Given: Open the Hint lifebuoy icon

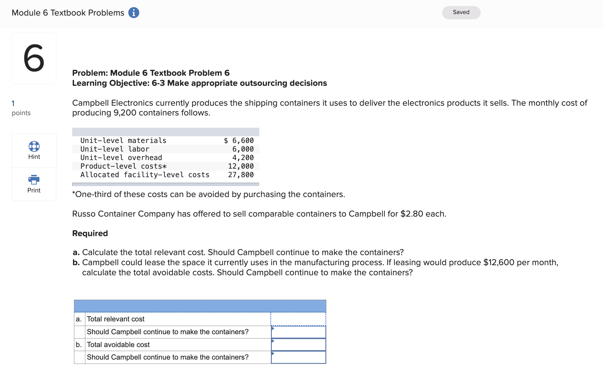Looking at the screenshot, I should 34,146.
